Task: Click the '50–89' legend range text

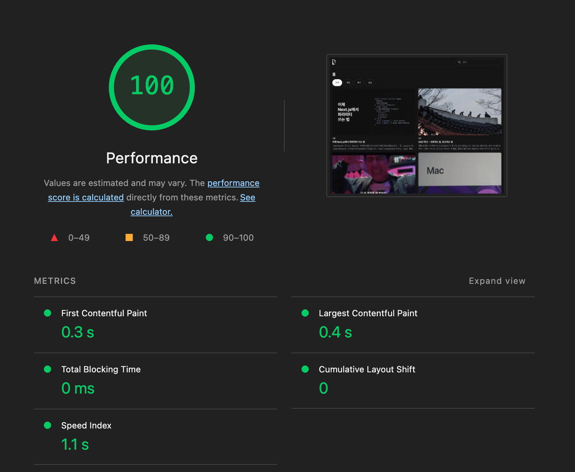Action: (x=156, y=238)
